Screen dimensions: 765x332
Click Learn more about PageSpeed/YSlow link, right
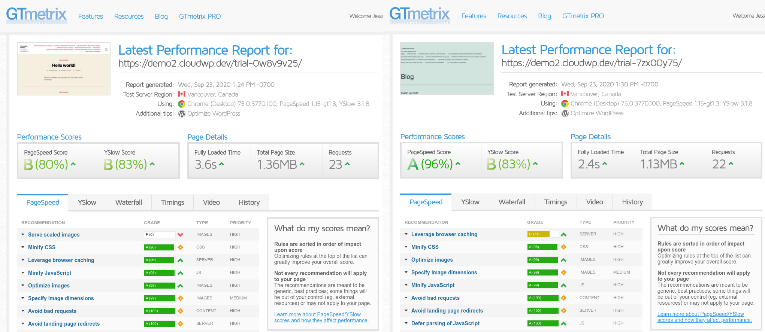click(x=705, y=317)
